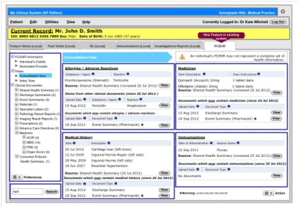Image resolution: width=298 pixels, height=208 pixels.
Task: Open the Preferences gear dropdown
Action: coord(16,177)
